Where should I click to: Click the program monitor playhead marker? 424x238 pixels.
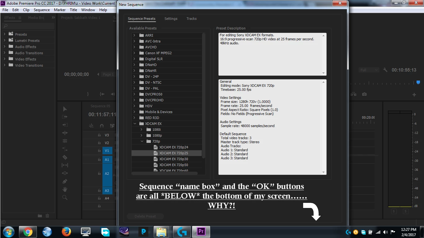click(418, 82)
